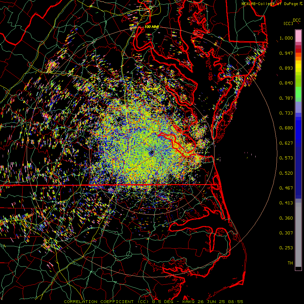
Task: Pick the bright green color bar segment
Action: click(x=298, y=92)
